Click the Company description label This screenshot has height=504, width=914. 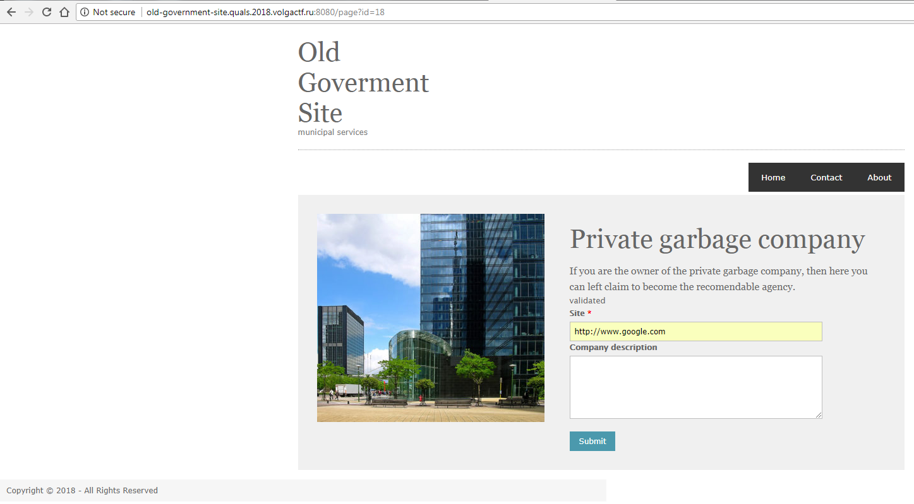tap(613, 347)
